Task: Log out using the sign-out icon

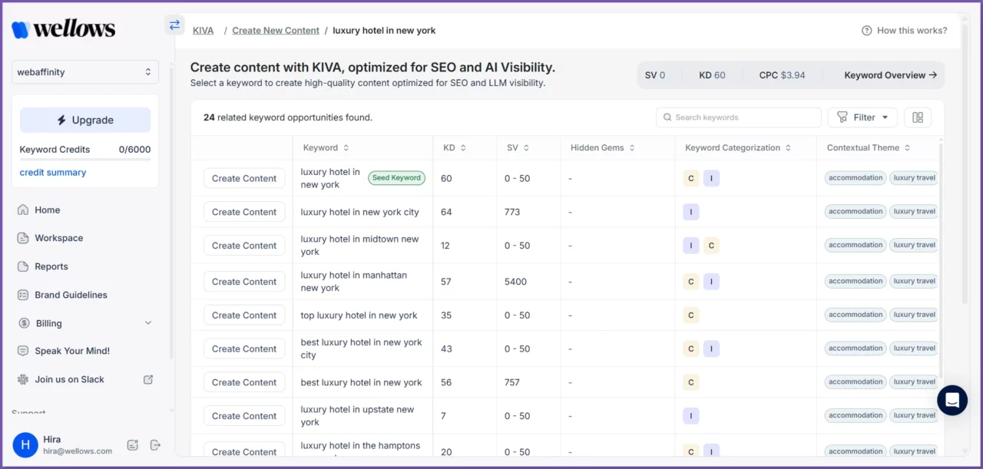Action: point(154,444)
